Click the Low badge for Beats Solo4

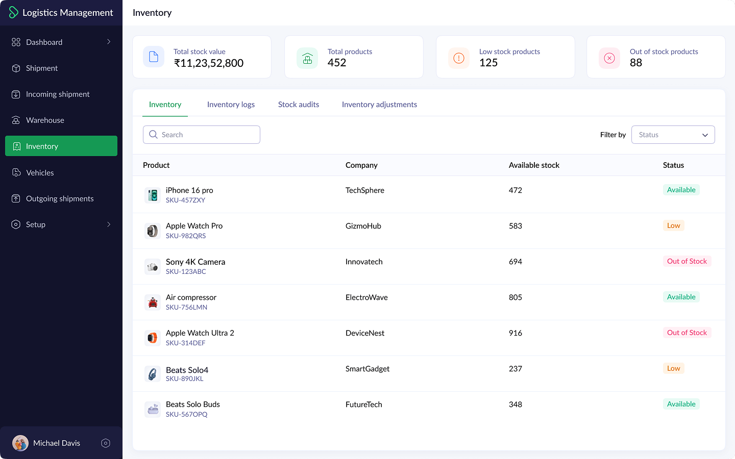673,368
